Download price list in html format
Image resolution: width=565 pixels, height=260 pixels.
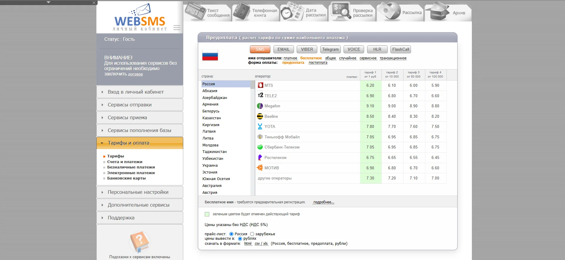[248, 244]
